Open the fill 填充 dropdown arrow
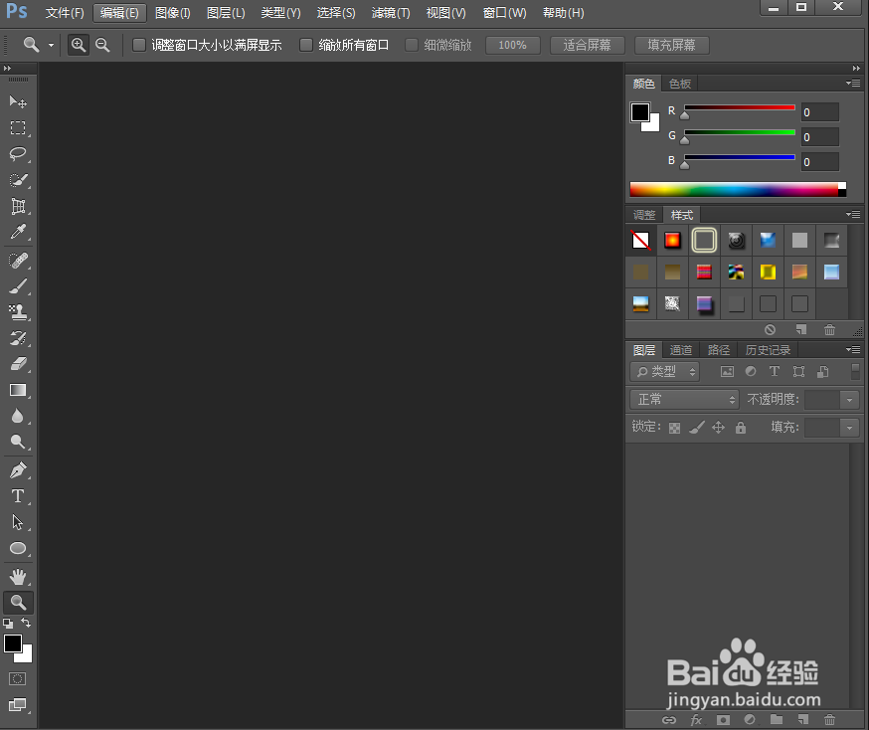Image resolution: width=869 pixels, height=730 pixels. tap(849, 428)
